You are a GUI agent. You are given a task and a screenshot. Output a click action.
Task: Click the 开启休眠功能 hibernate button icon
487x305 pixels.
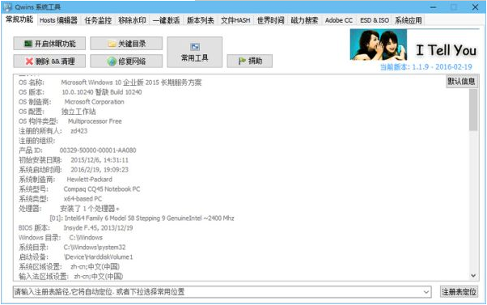point(28,44)
